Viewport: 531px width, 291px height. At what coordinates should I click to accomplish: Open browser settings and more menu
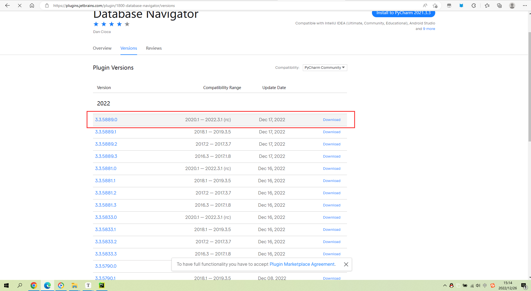[x=525, y=6]
